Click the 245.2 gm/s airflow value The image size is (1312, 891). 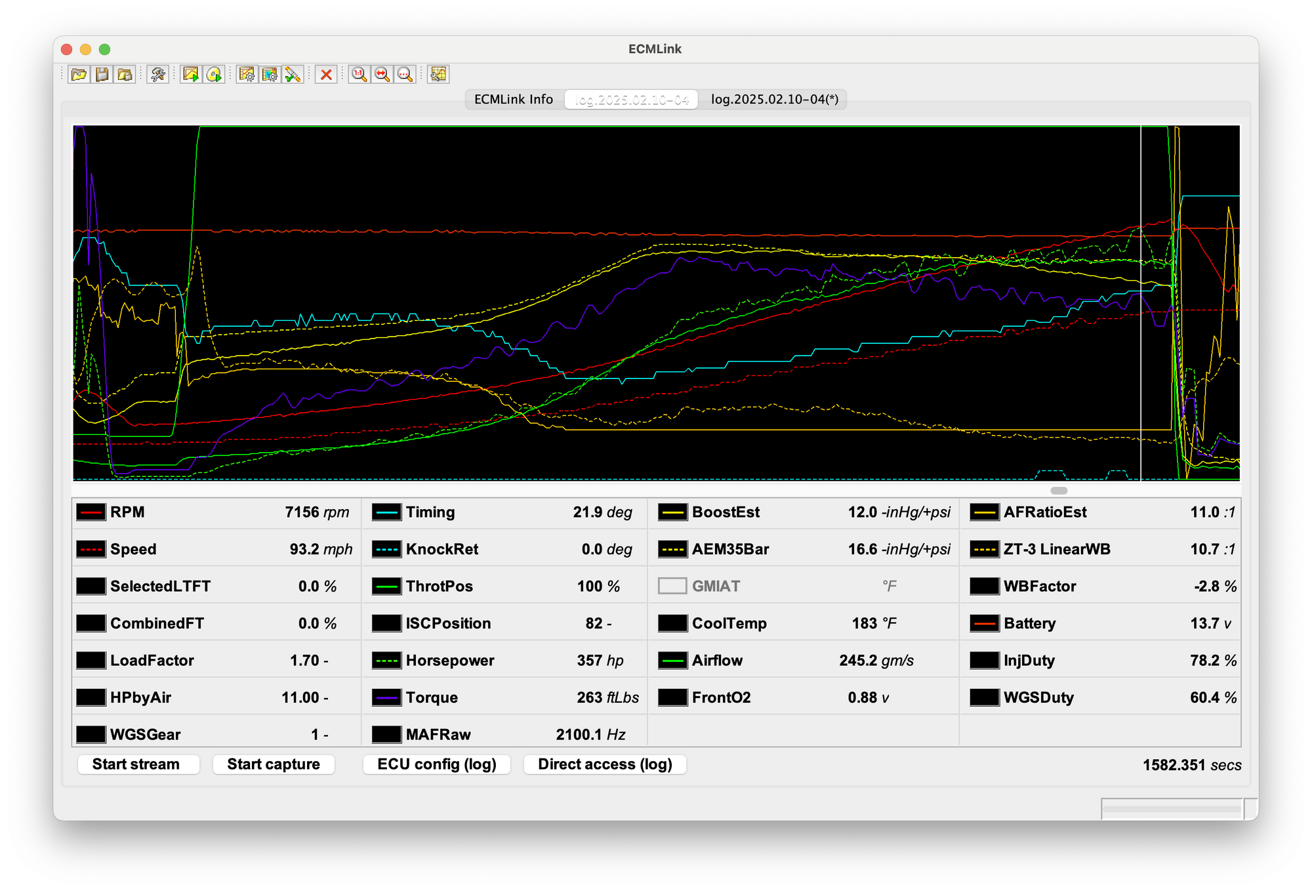click(x=876, y=660)
